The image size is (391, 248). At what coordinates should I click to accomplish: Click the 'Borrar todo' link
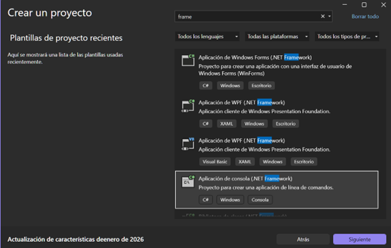(365, 17)
